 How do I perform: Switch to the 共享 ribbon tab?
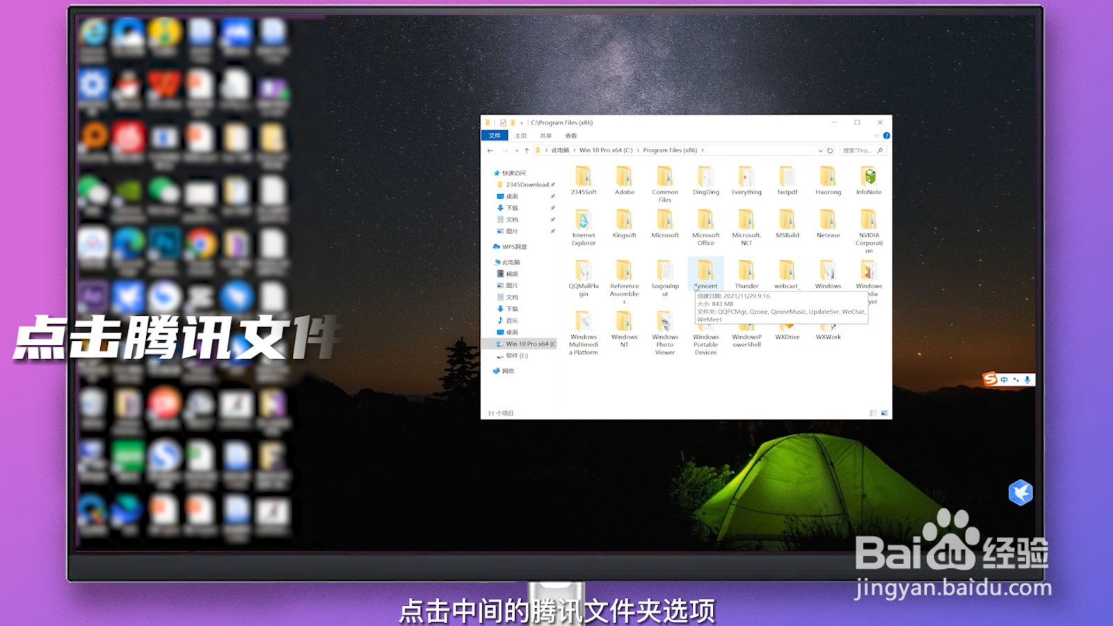tap(546, 136)
